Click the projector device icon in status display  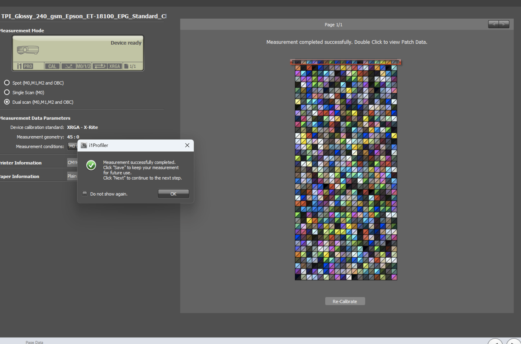[28, 50]
